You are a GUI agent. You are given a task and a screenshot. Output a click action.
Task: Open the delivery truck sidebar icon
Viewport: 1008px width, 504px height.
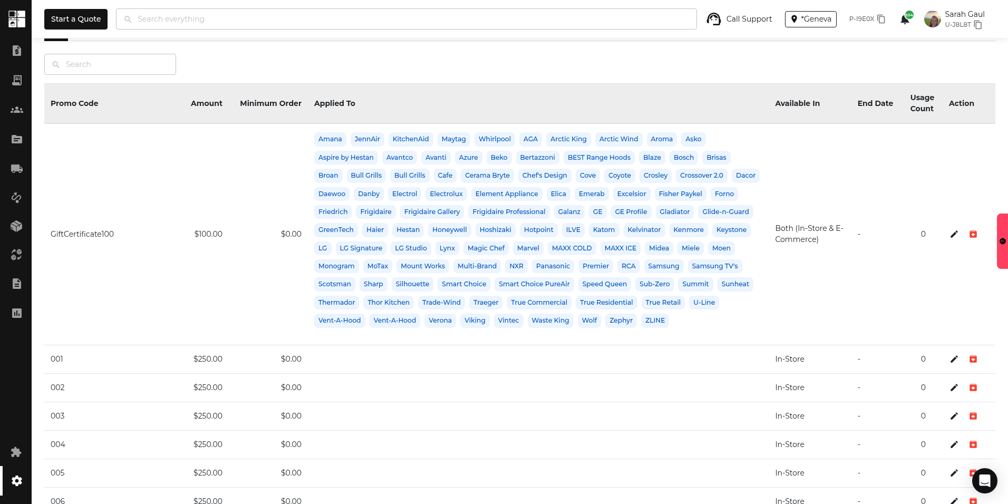point(17,169)
